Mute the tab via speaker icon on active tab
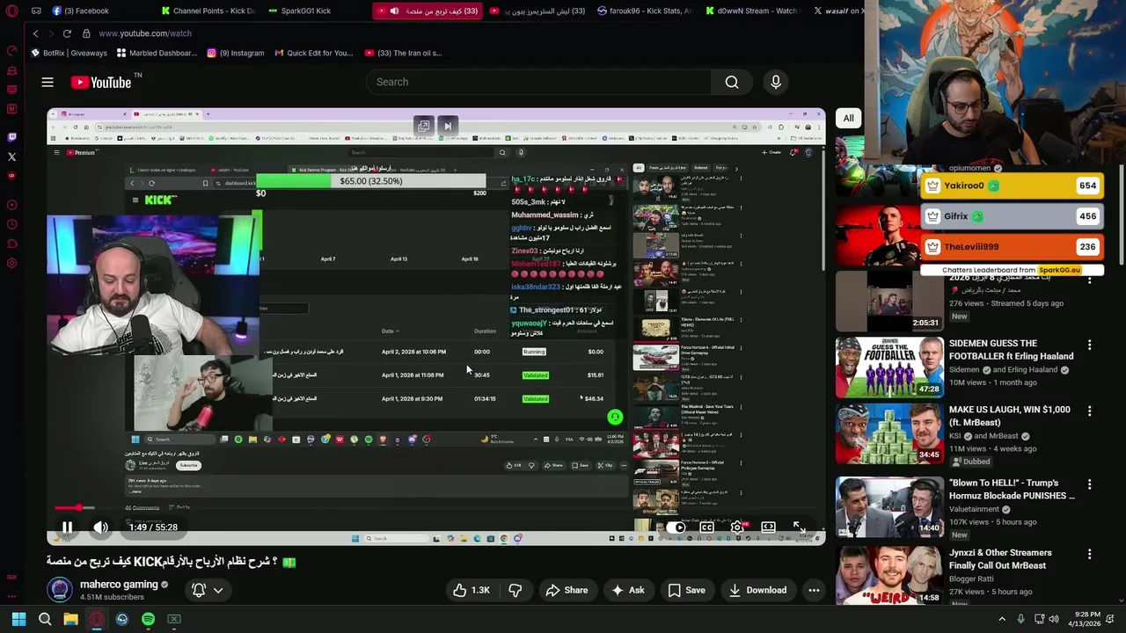This screenshot has width=1126, height=633. pyautogui.click(x=394, y=11)
